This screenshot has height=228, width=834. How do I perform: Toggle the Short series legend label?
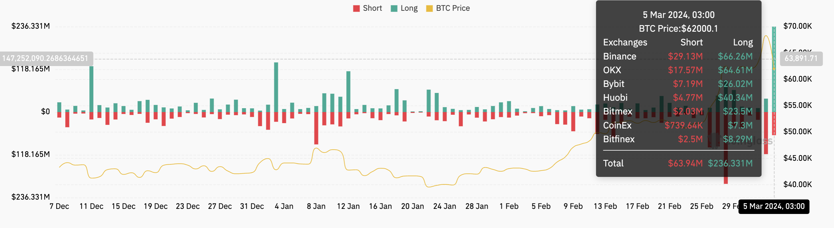click(372, 8)
